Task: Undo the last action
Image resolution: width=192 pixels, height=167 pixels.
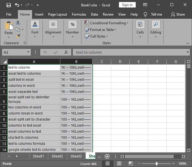Action: coord(17,5)
